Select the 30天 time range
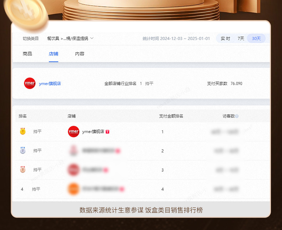282x230 pixels. (256, 38)
